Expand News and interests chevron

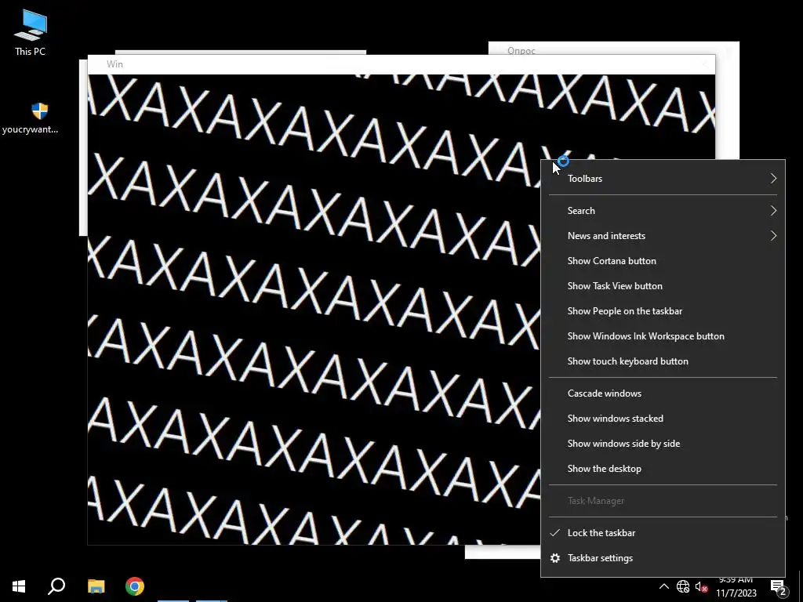point(773,236)
